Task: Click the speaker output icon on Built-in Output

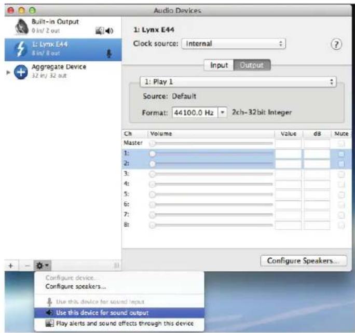Action: tap(110, 31)
